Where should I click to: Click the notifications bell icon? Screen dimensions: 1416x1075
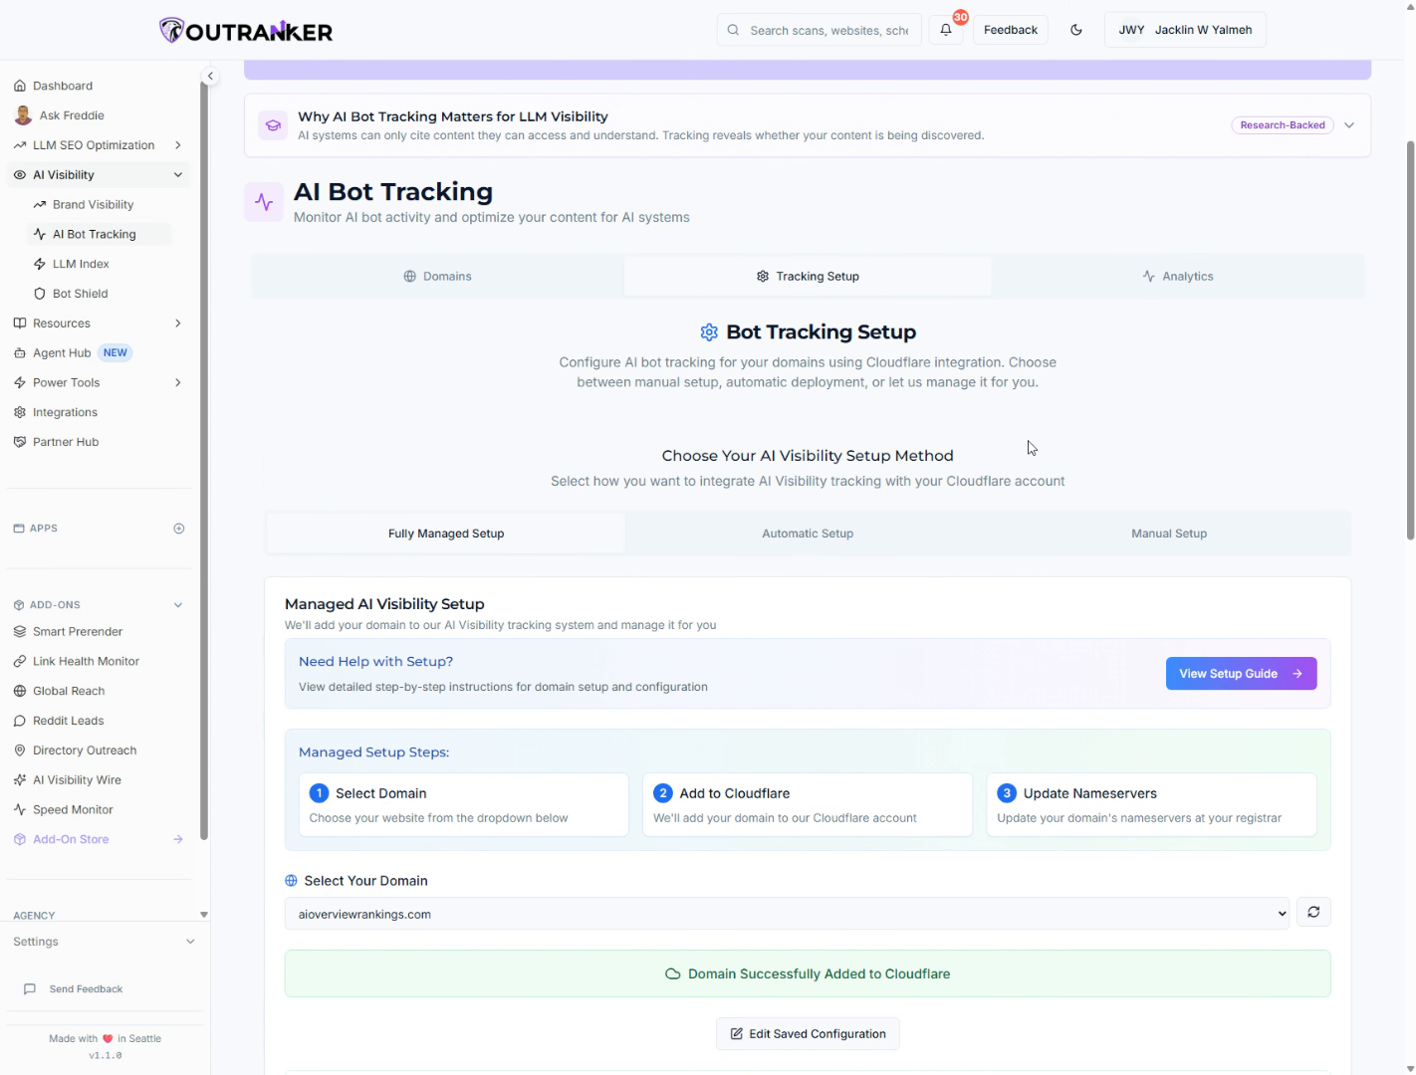coord(945,30)
